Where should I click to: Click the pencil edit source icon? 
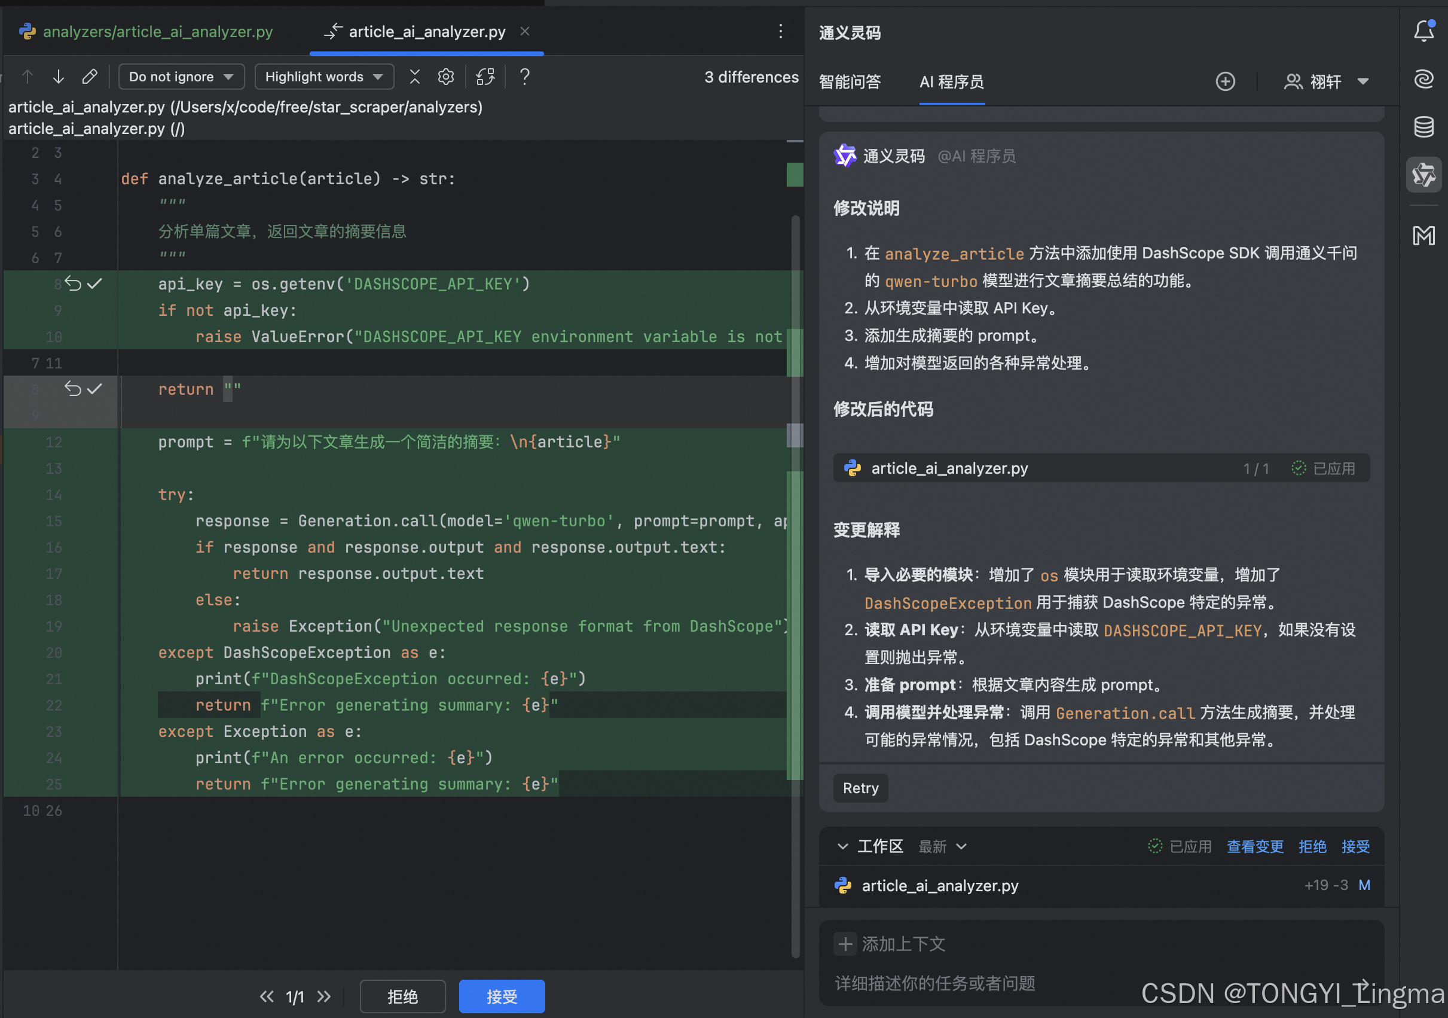coord(90,77)
